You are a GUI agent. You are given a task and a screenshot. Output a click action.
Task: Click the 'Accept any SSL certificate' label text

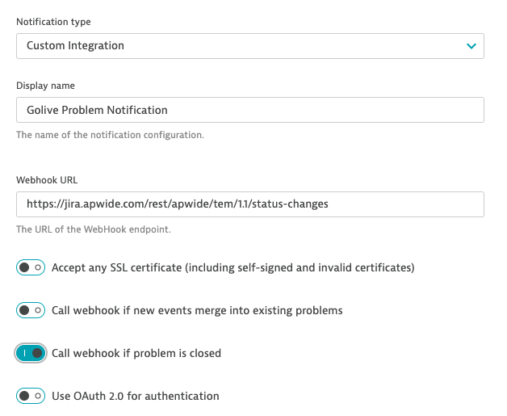pyautogui.click(x=233, y=267)
